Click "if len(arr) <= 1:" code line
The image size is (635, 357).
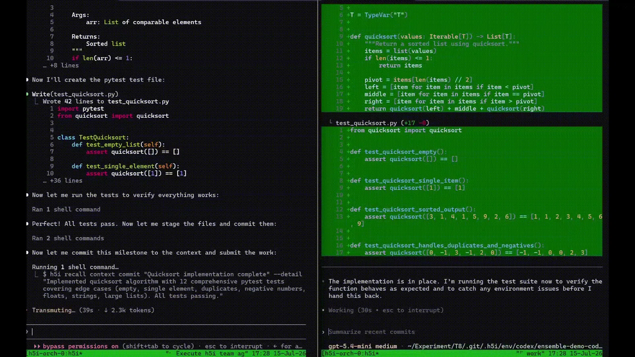[102, 58]
